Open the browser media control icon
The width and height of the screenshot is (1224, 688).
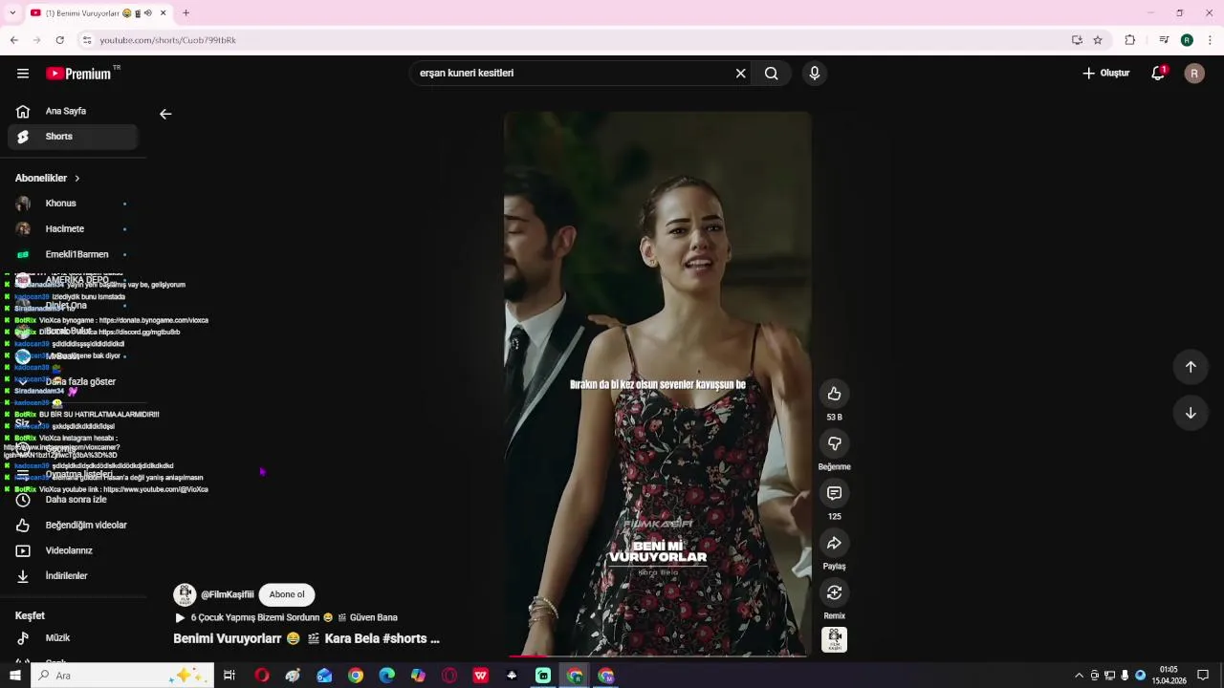click(x=1164, y=40)
